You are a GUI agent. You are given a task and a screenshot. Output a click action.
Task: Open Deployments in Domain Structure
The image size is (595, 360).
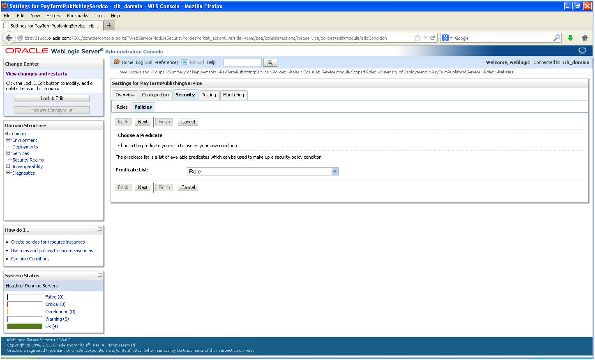tap(25, 147)
